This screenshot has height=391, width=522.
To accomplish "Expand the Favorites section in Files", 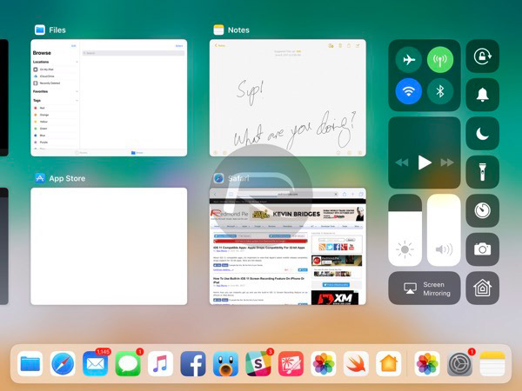I will (x=77, y=90).
